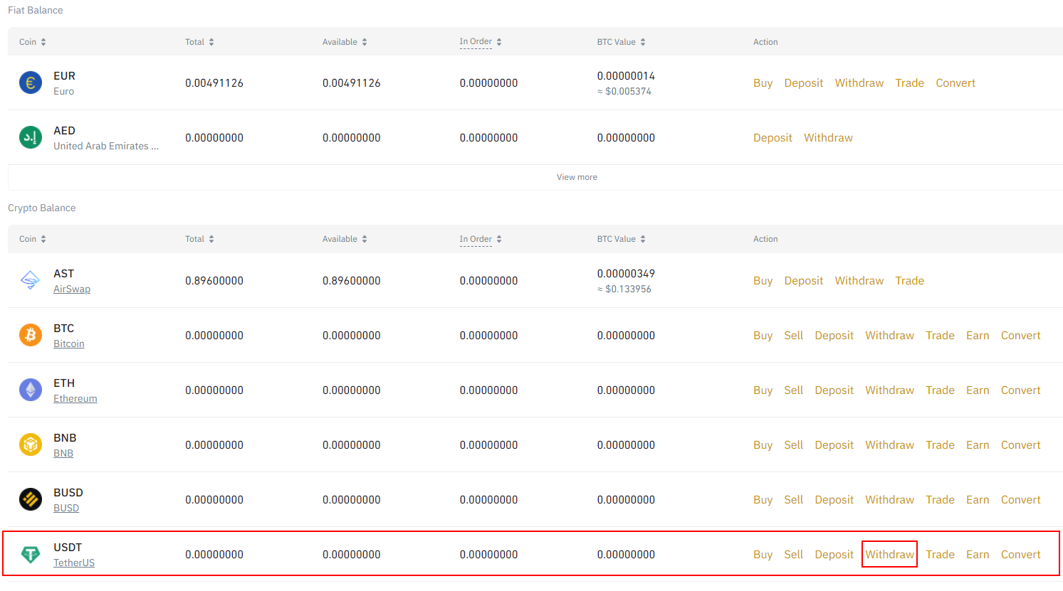Trade EUR balance
The width and height of the screenshot is (1063, 591).
click(910, 83)
